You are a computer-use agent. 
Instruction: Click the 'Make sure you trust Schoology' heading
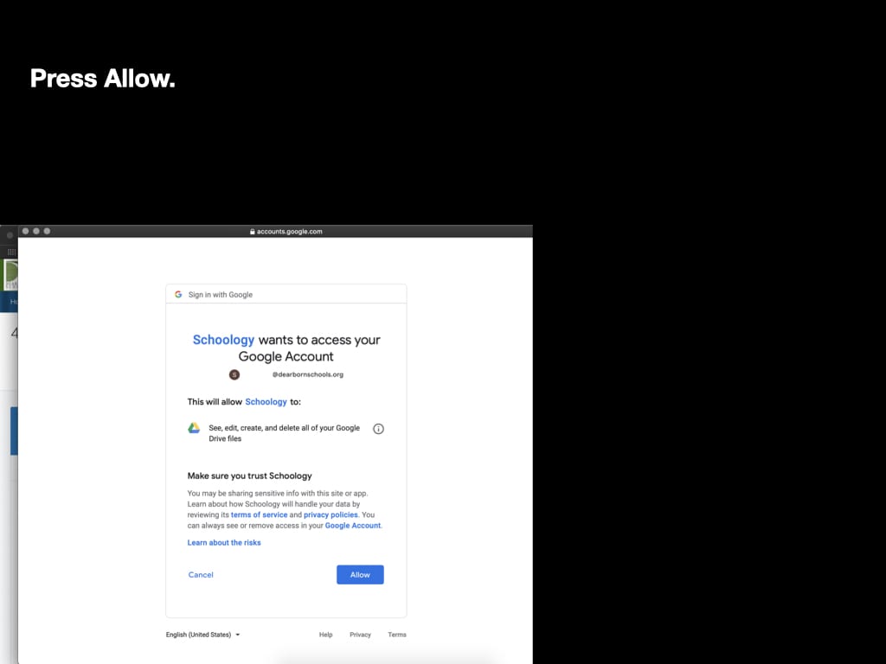[249, 476]
